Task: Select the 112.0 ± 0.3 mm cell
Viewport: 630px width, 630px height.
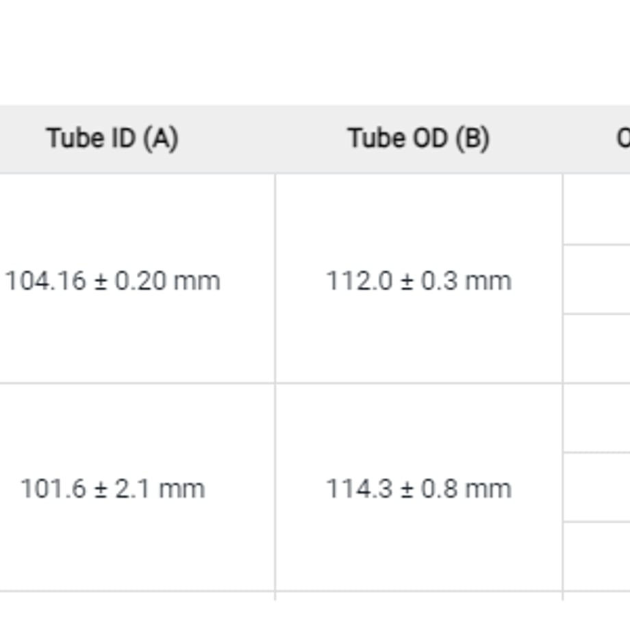Action: tap(418, 280)
